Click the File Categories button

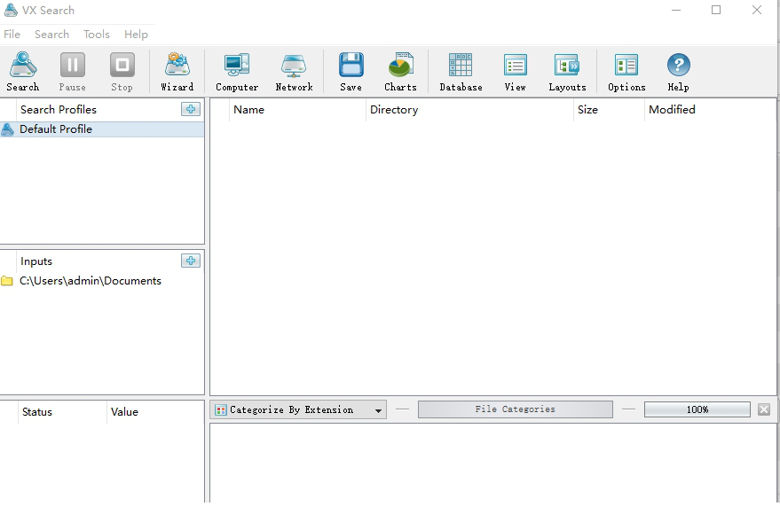pyautogui.click(x=515, y=409)
